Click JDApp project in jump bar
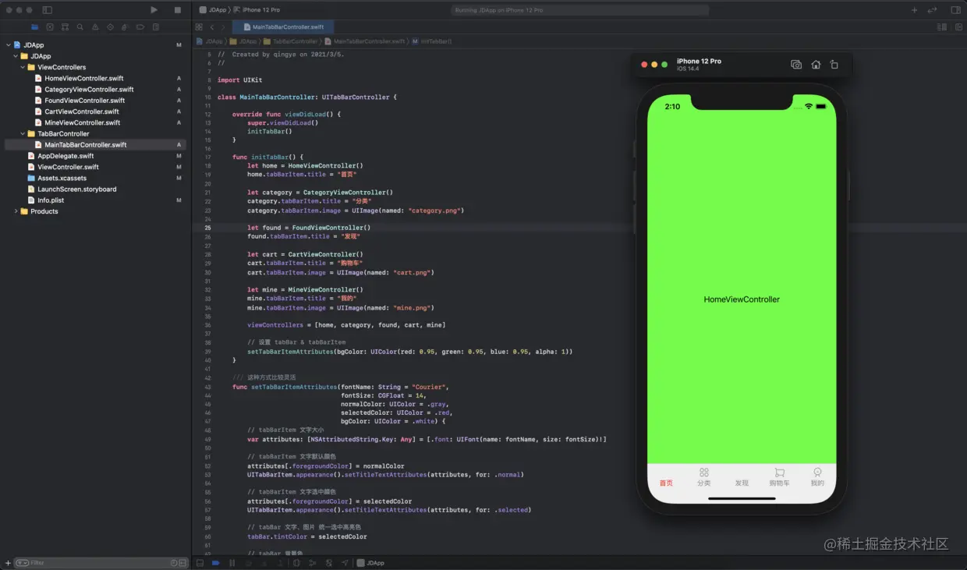 pos(211,41)
